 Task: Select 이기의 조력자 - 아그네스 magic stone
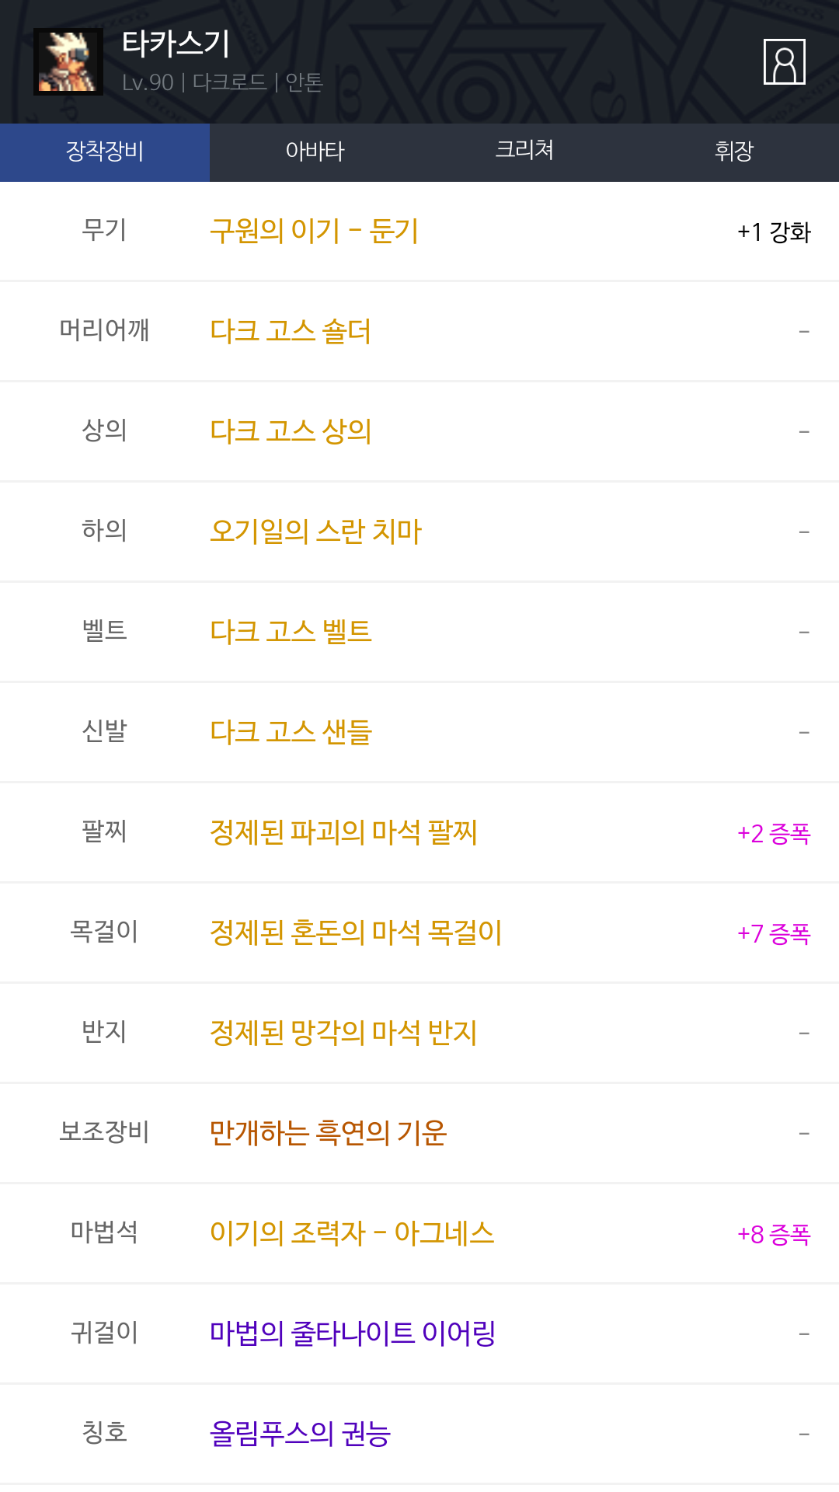click(352, 1233)
